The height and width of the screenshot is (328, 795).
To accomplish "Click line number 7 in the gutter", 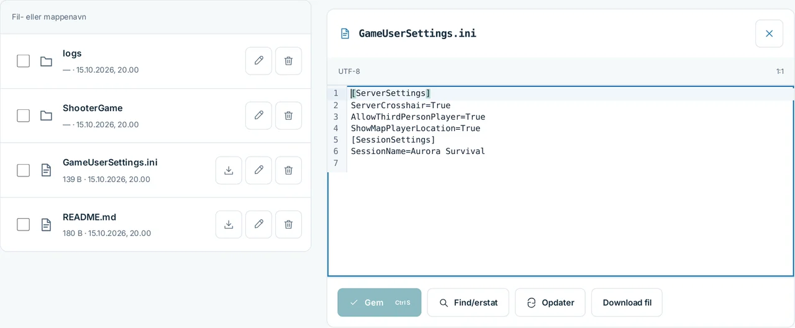I will [x=336, y=163].
